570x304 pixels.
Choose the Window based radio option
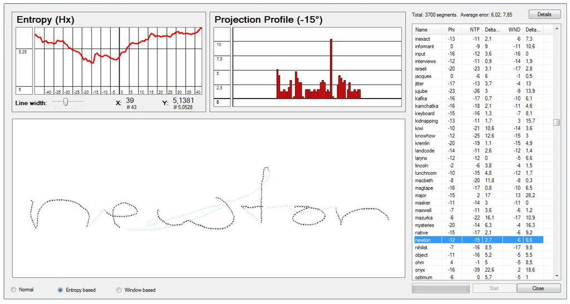coord(119,290)
